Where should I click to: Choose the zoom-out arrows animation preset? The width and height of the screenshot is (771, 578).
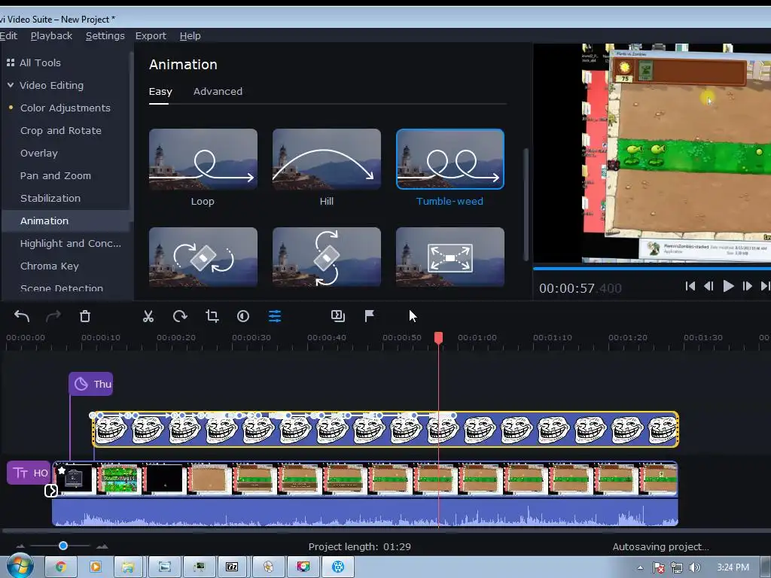pos(450,257)
